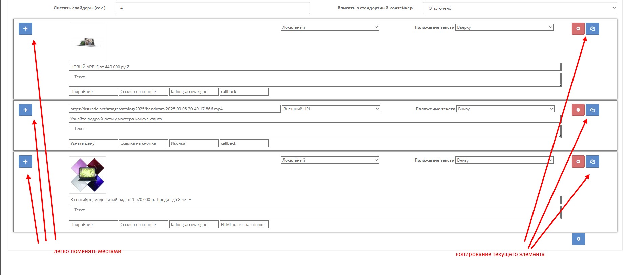Viewport: 623px width, 275px height.
Task: Click the MacBook image thumbnail in first slide
Action: click(x=87, y=42)
